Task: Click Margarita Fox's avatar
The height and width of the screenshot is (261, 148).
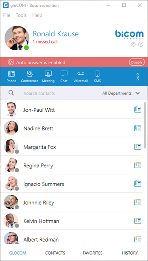Action: [x=11, y=146]
